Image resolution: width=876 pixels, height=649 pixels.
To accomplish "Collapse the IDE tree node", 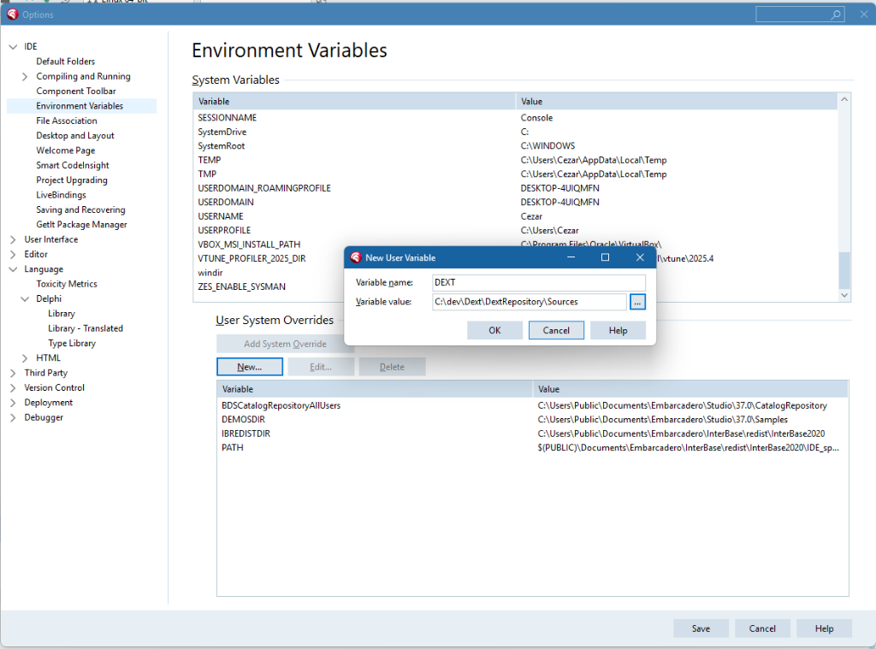I will point(13,47).
